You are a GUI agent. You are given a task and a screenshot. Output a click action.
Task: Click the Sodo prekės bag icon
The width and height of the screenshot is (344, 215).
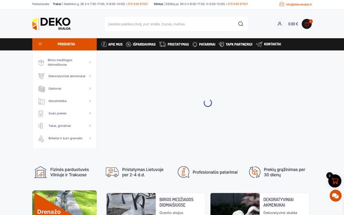(x=41, y=114)
